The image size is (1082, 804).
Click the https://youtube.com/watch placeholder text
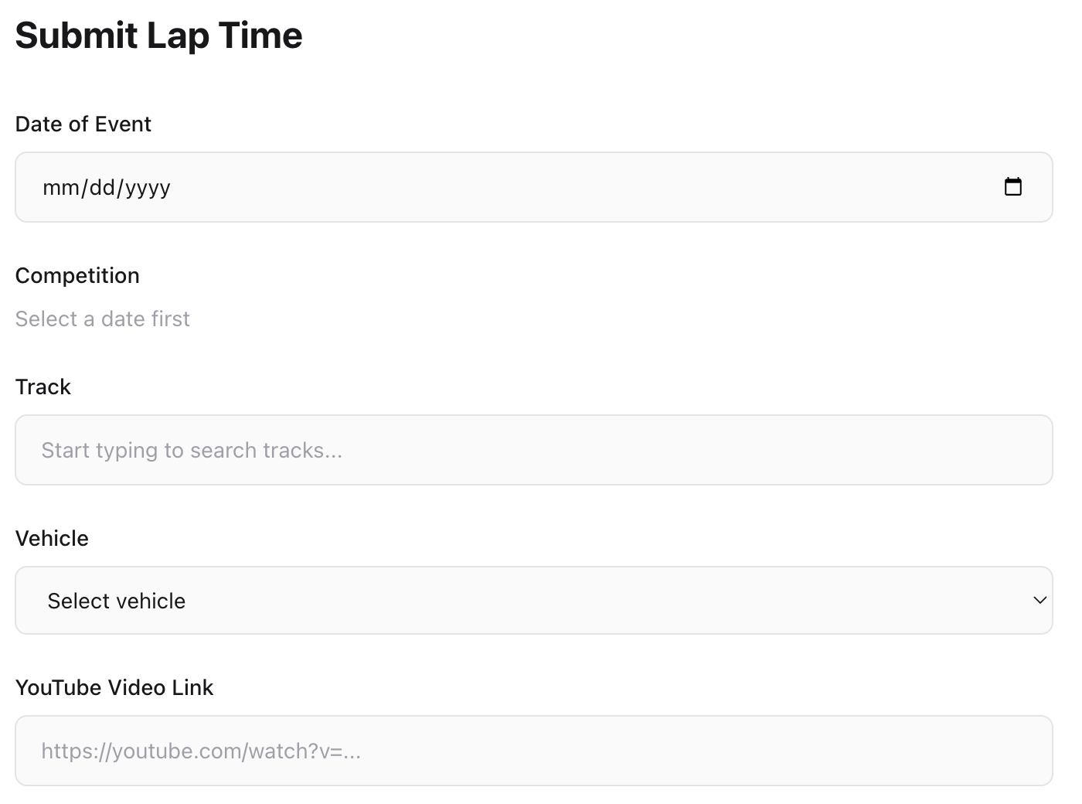tap(201, 750)
